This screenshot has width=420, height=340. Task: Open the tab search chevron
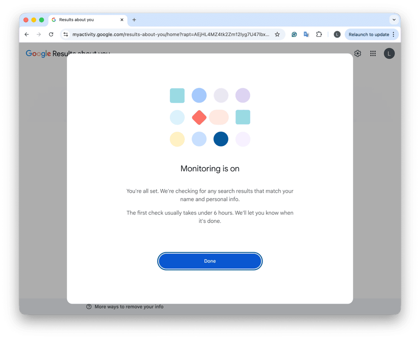[x=394, y=20]
